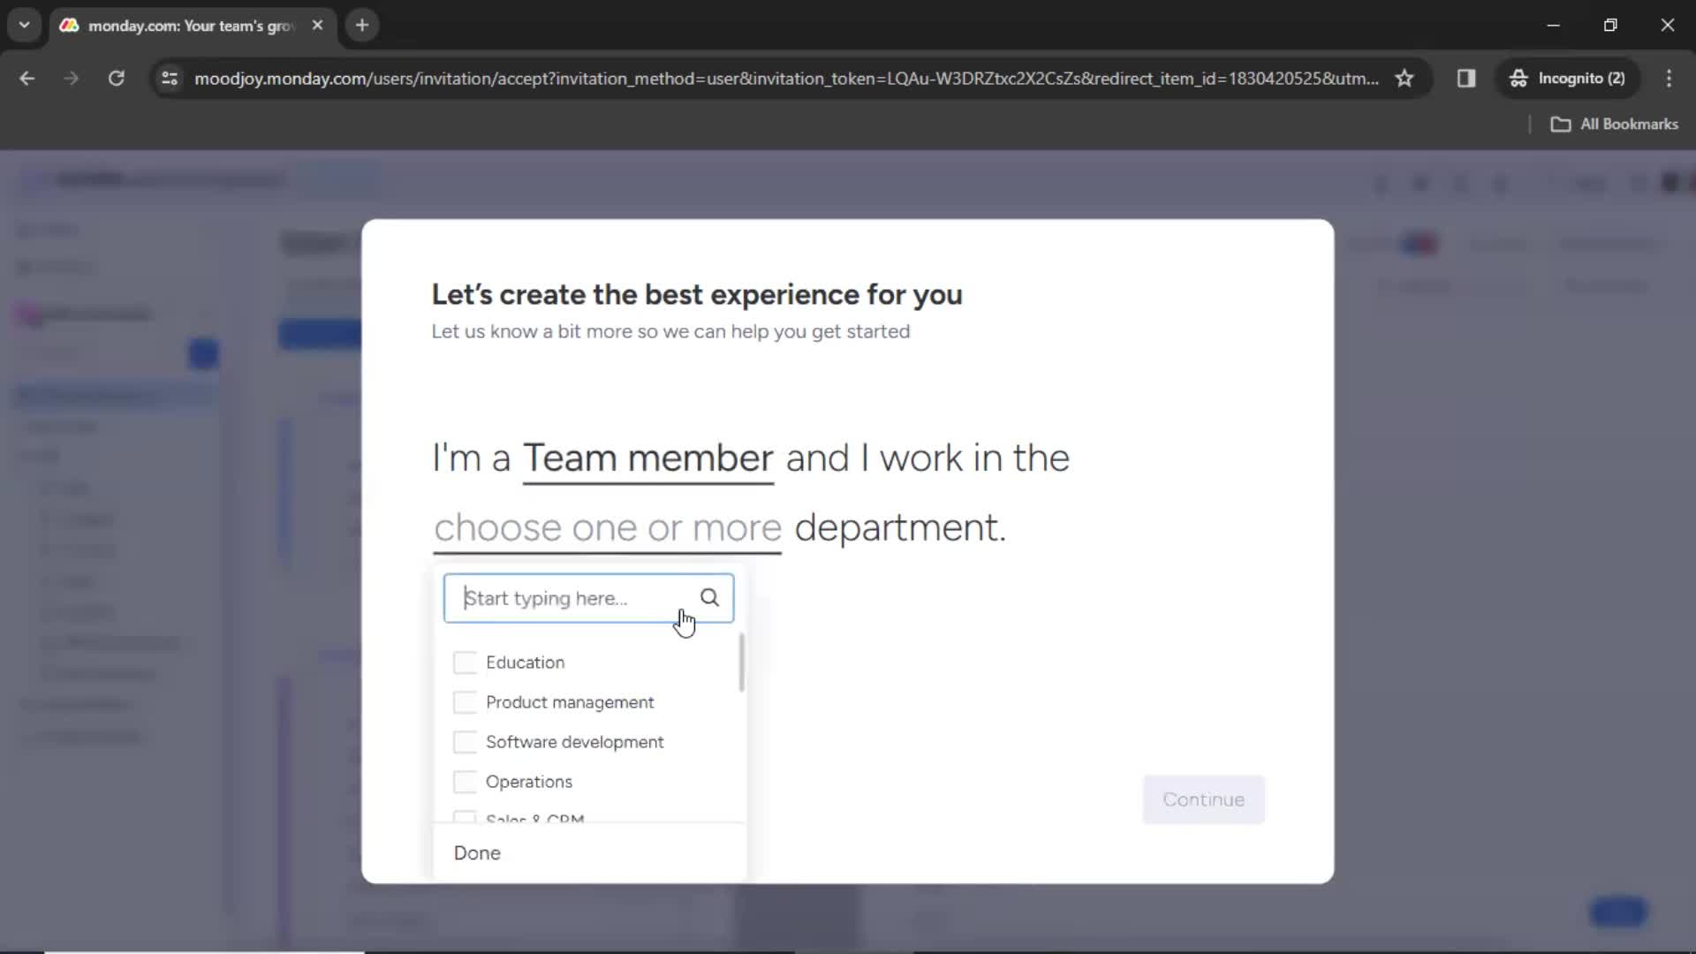
Task: Click the Incognito mode indicator icon
Action: [x=1519, y=78]
